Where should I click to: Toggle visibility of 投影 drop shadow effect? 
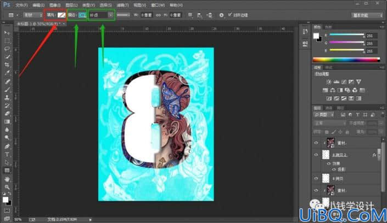click(334, 169)
